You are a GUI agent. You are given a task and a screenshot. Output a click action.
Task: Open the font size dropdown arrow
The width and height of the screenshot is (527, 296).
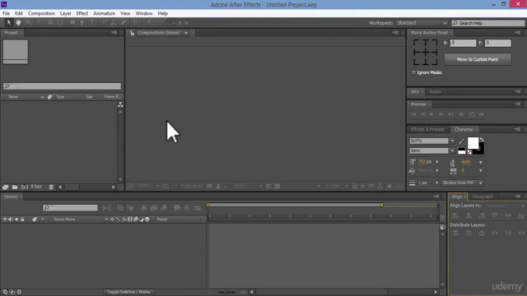point(437,162)
